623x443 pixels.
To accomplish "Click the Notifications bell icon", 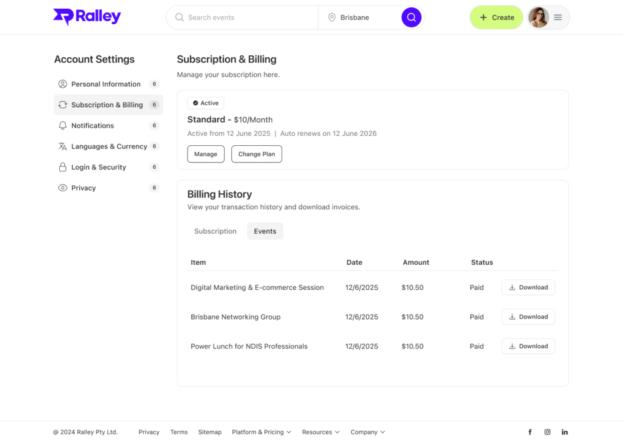I will (62, 125).
